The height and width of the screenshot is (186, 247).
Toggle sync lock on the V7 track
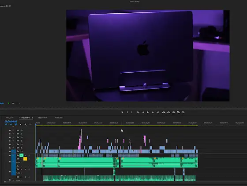[x=18, y=130]
